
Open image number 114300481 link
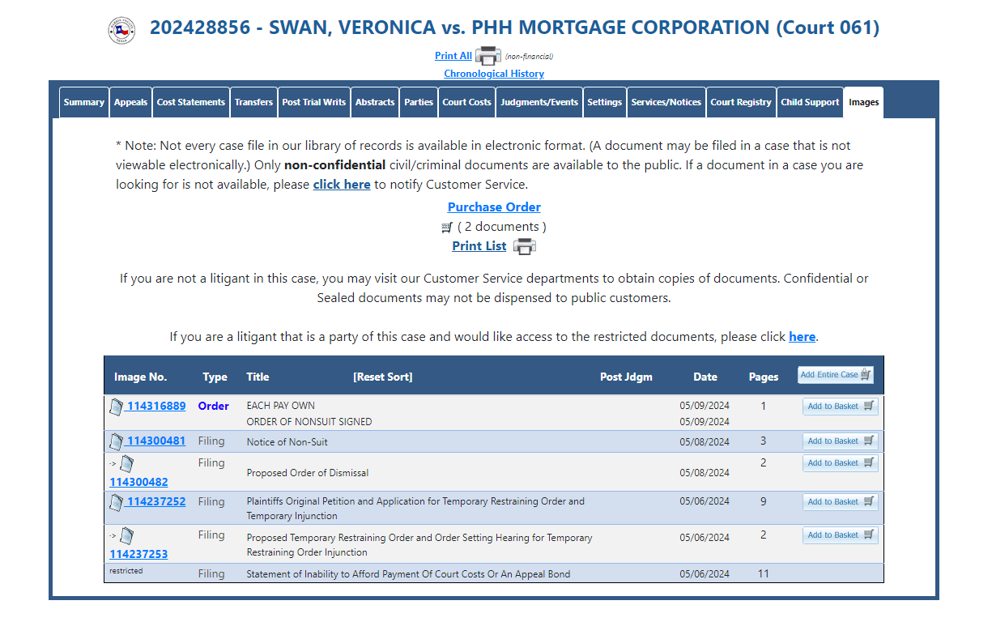coord(156,441)
